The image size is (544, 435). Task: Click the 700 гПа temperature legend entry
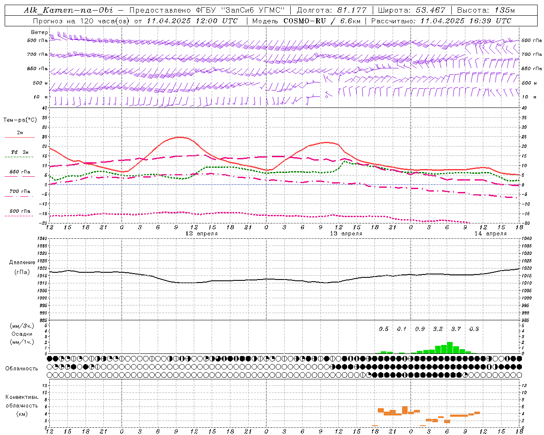(20, 192)
